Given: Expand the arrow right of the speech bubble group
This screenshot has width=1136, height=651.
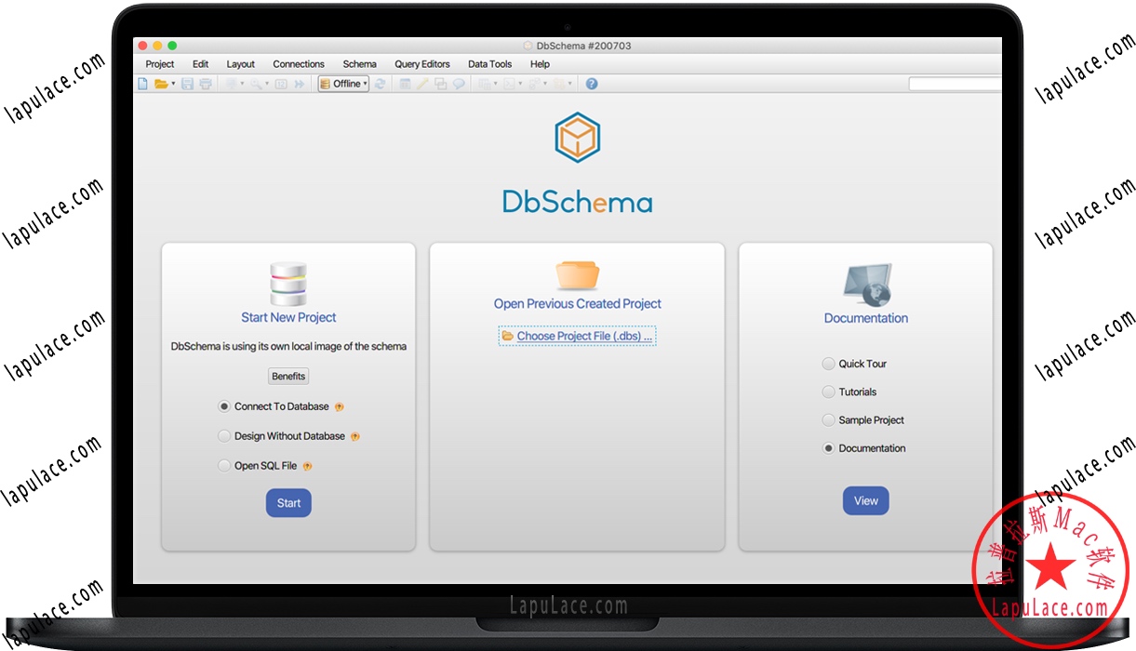Looking at the screenshot, I should click(x=495, y=84).
